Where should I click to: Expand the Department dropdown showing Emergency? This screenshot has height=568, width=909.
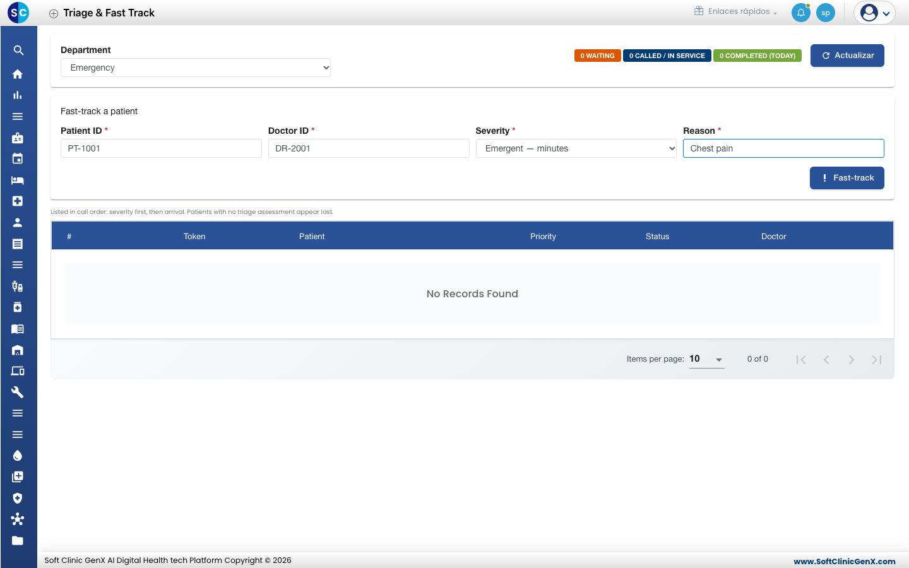196,68
